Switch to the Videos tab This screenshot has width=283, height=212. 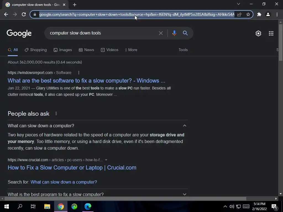[109, 50]
